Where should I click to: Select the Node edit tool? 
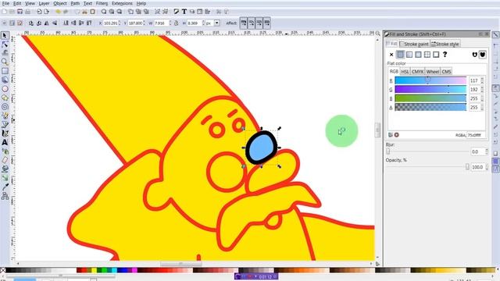click(x=5, y=44)
